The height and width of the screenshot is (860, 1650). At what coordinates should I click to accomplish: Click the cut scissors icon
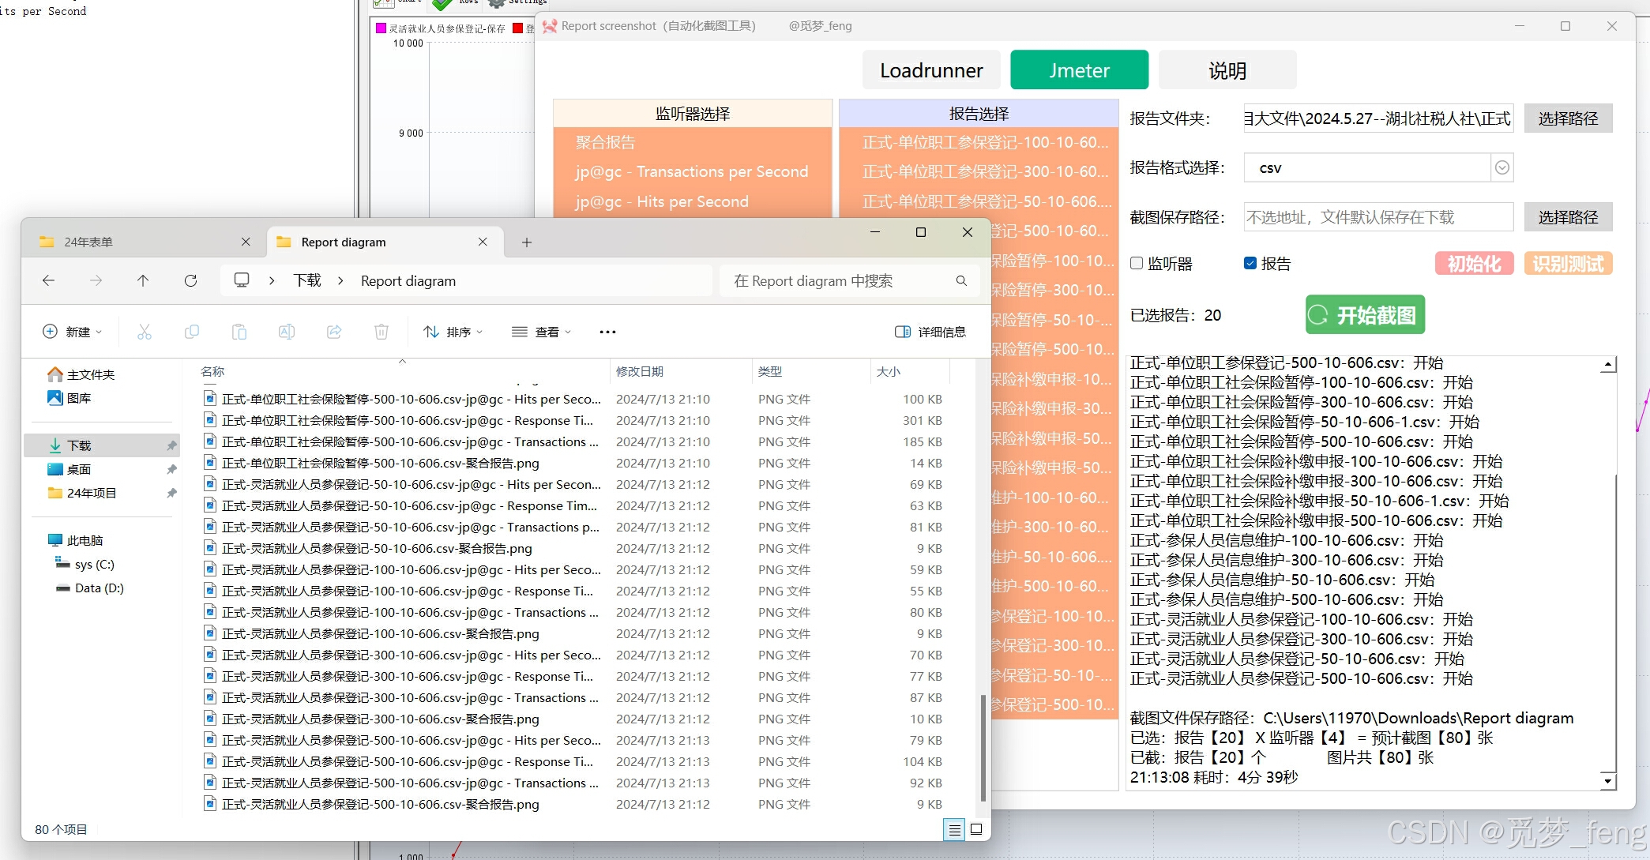tap(144, 332)
